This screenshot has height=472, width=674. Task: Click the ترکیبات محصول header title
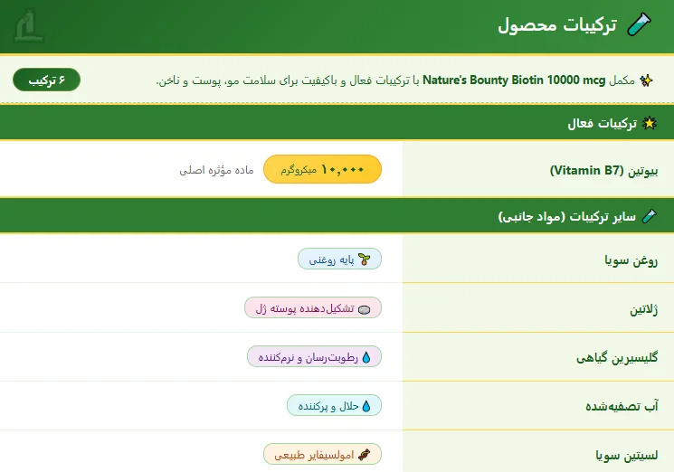tap(557, 25)
